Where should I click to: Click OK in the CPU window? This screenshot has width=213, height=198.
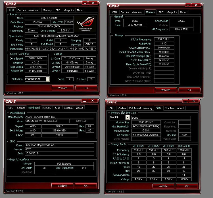pyautogui.click(x=86, y=88)
